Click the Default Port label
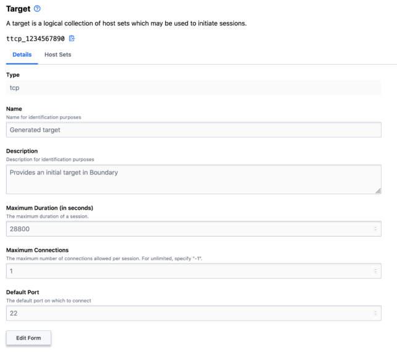This screenshot has height=353, width=397. coord(25,292)
